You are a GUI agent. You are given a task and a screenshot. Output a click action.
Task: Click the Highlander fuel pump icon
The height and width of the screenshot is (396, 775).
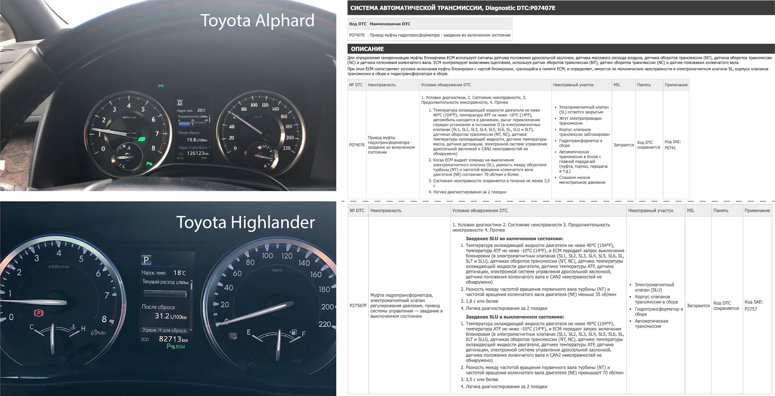pyautogui.click(x=293, y=333)
